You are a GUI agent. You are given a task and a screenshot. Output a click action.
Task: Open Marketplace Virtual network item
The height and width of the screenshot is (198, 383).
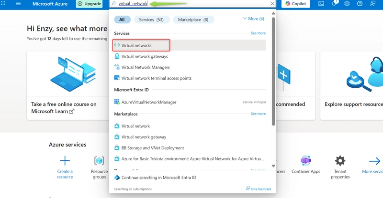click(x=189, y=126)
